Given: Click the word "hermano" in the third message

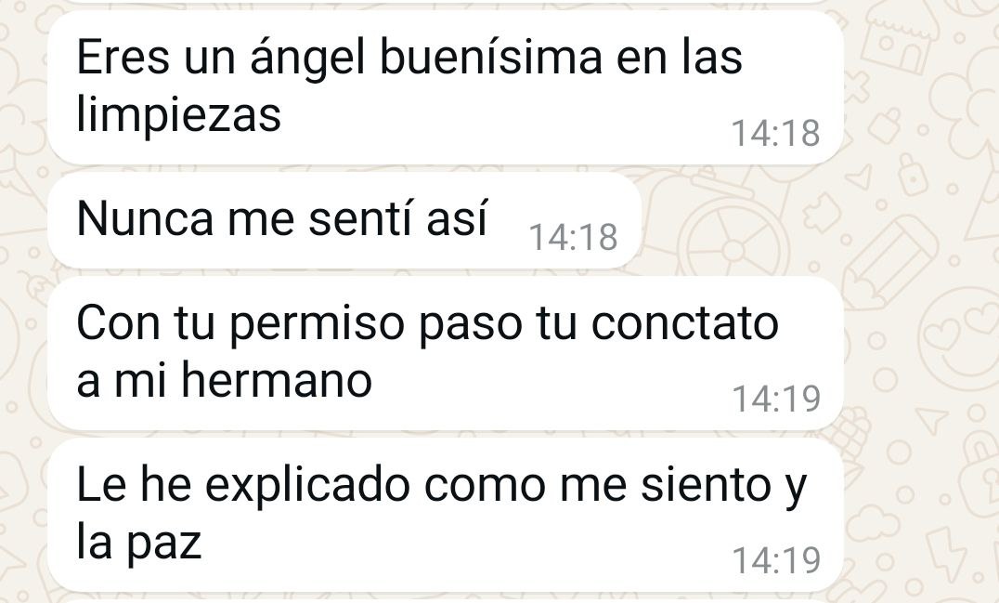Looking at the screenshot, I should pyautogui.click(x=277, y=381).
